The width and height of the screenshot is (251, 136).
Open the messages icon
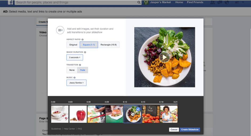220,2
